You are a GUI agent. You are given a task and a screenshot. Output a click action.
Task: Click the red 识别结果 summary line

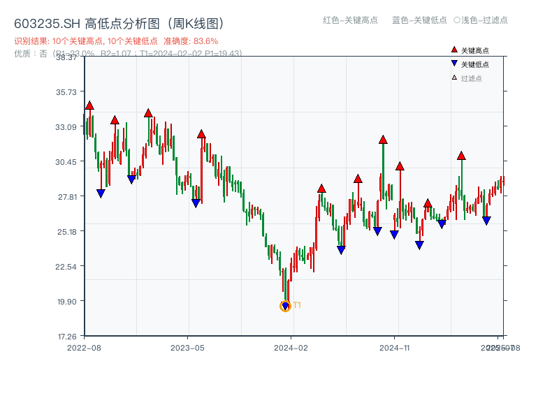(116, 41)
